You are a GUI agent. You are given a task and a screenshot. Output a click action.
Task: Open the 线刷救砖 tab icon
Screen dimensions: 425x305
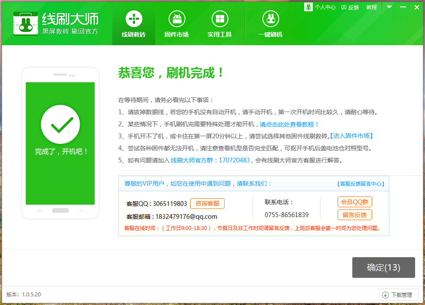134,19
